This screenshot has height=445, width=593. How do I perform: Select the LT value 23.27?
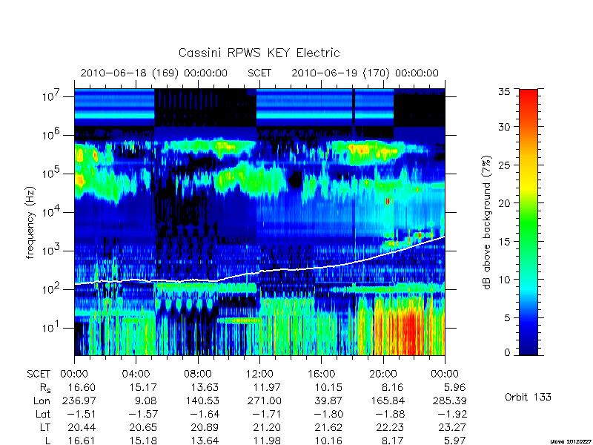pos(451,428)
